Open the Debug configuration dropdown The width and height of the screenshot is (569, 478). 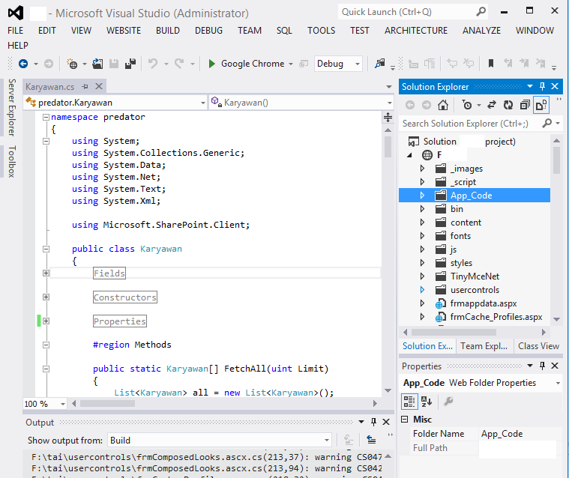click(x=338, y=64)
